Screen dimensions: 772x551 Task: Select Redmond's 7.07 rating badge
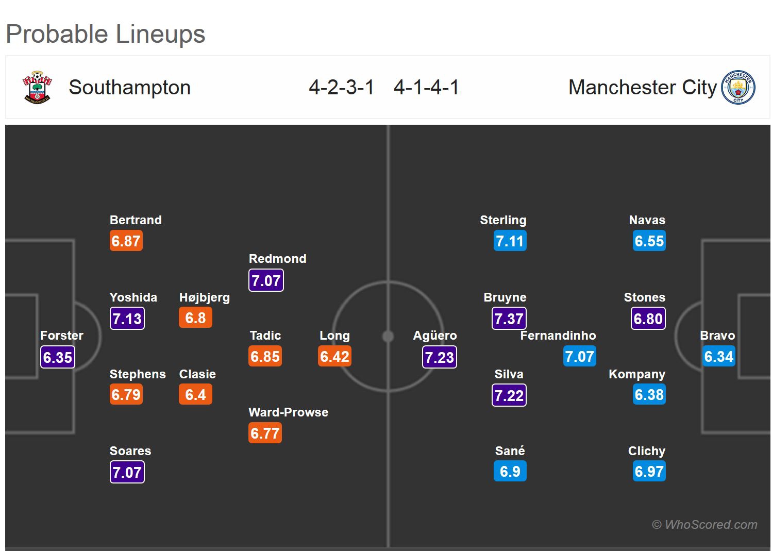pyautogui.click(x=266, y=280)
